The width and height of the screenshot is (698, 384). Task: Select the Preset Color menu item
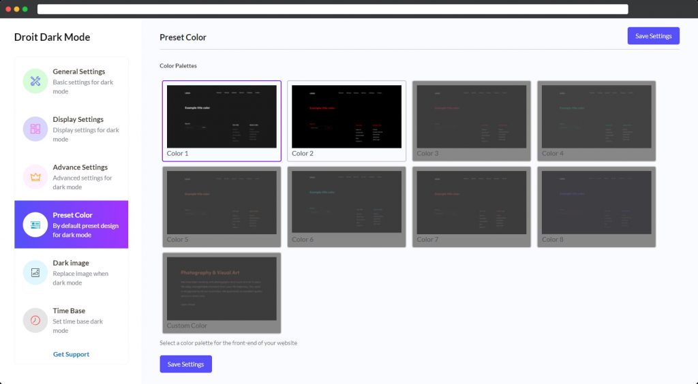click(71, 225)
